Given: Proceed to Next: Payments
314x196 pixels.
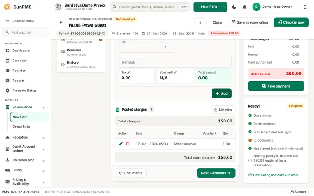Looking at the screenshot, I should pyautogui.click(x=216, y=173).
